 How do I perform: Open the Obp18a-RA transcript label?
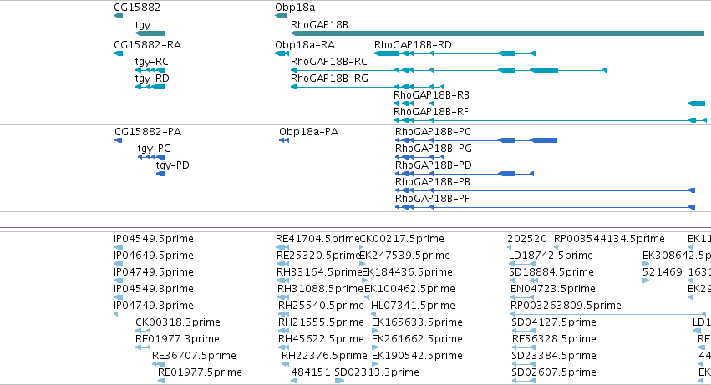305,45
